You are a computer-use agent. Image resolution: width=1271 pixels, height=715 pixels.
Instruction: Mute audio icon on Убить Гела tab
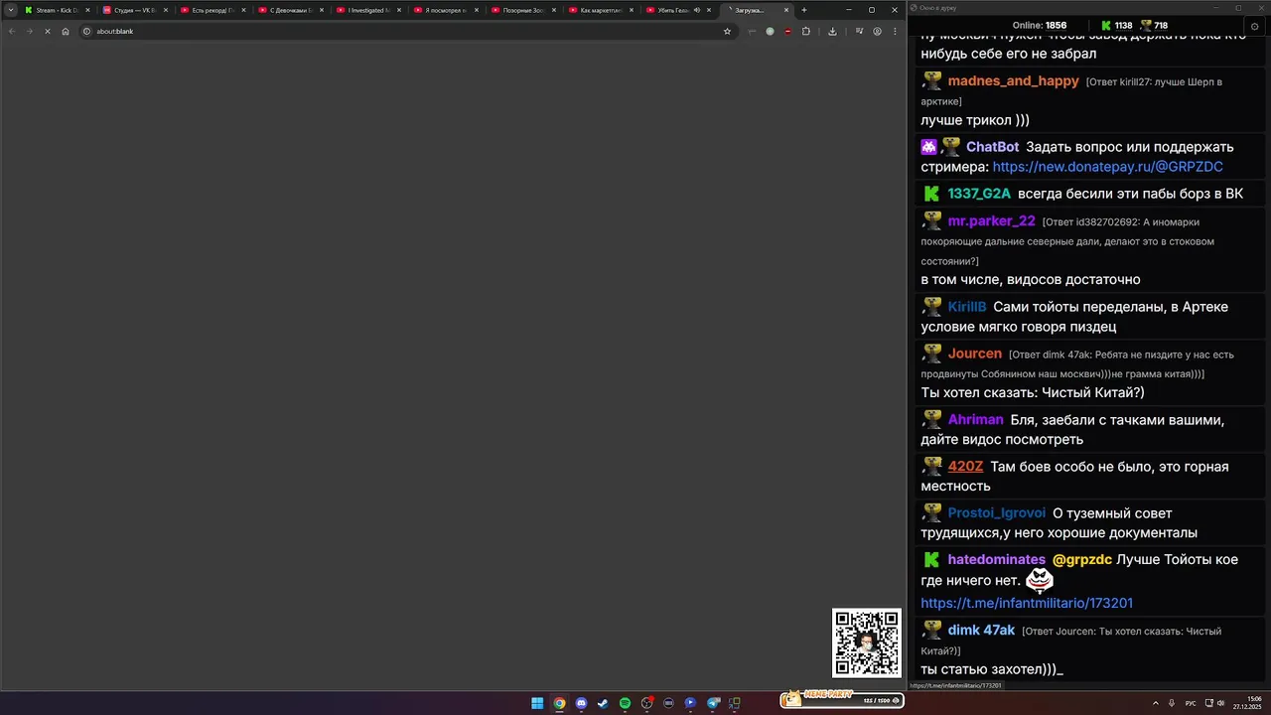[697, 10]
